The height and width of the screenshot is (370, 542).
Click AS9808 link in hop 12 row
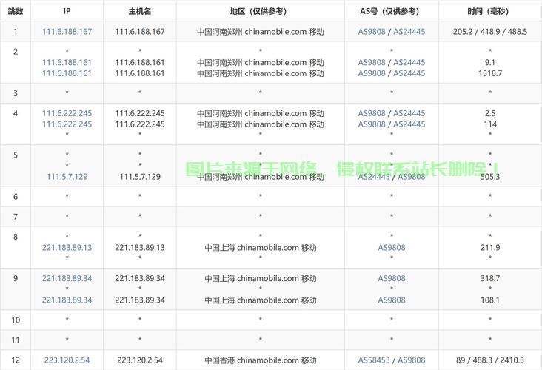point(411,360)
